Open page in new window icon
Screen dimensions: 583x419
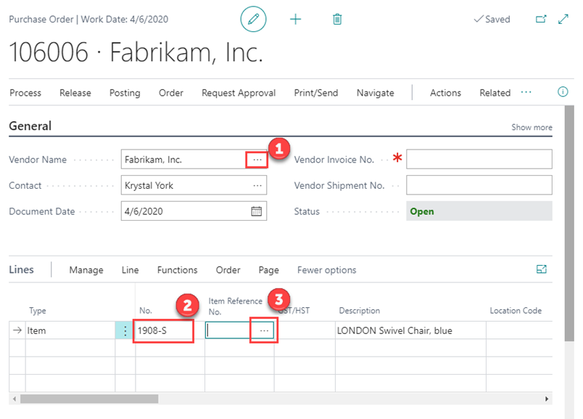click(x=541, y=19)
